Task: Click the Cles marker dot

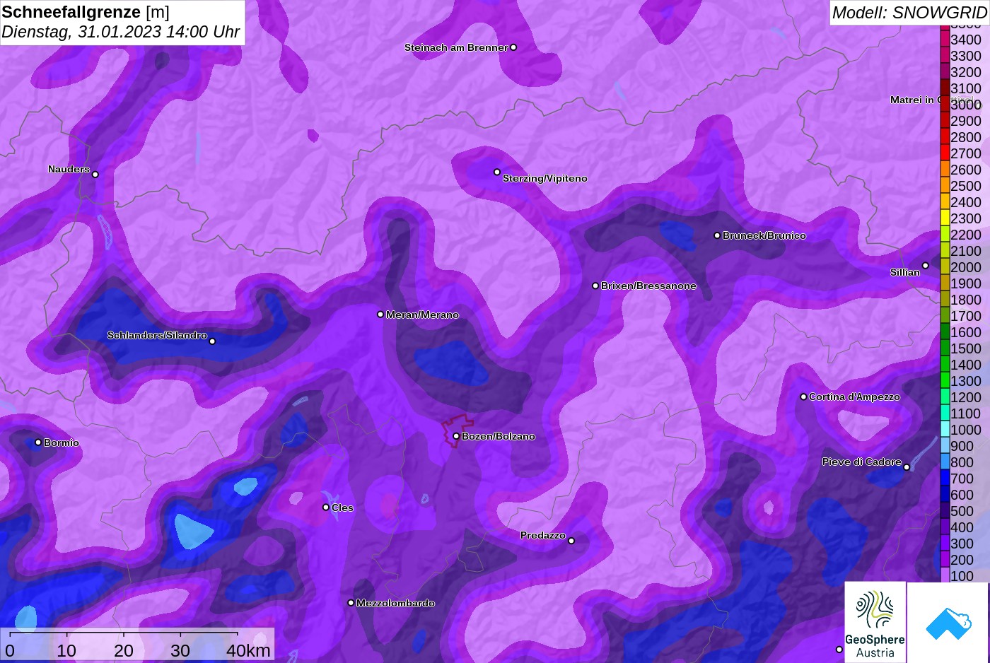Action: (326, 507)
